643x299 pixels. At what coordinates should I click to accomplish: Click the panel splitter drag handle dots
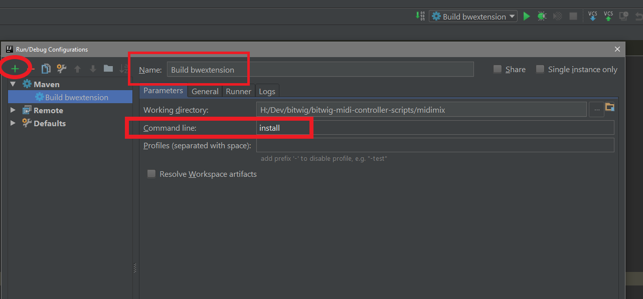[135, 268]
